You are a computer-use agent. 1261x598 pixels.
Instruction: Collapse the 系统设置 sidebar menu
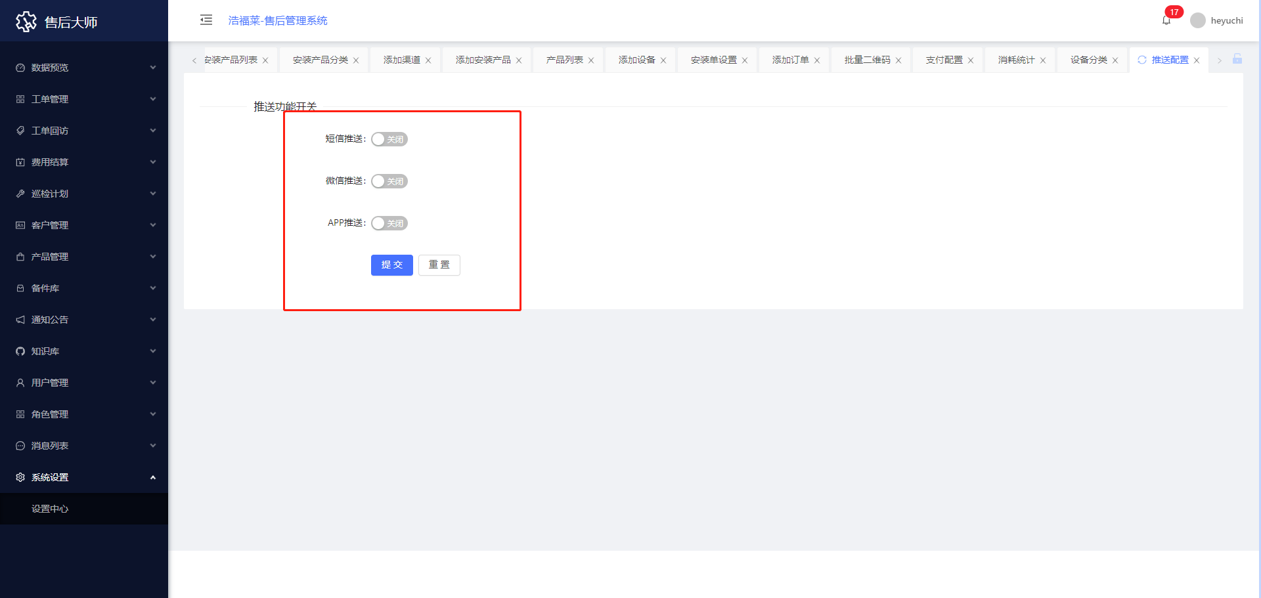84,477
